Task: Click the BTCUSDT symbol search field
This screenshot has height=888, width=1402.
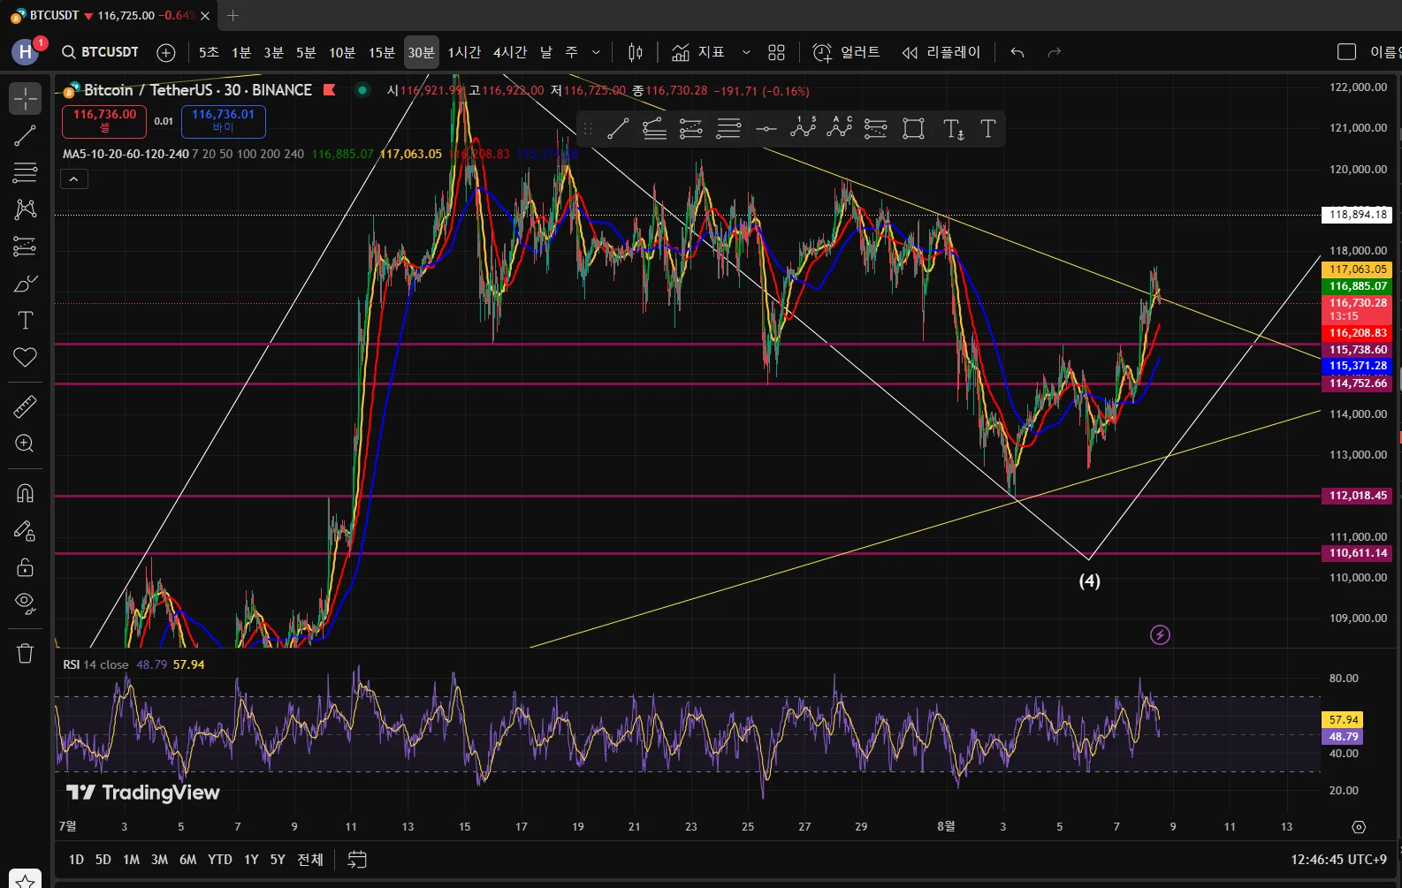Action: pyautogui.click(x=101, y=52)
